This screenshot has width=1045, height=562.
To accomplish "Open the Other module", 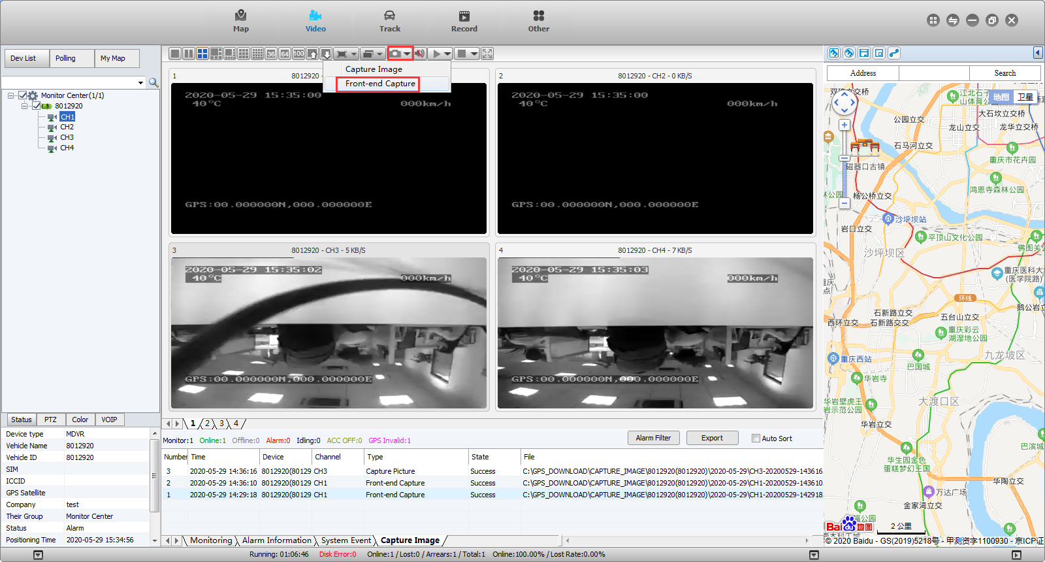I will click(x=539, y=21).
